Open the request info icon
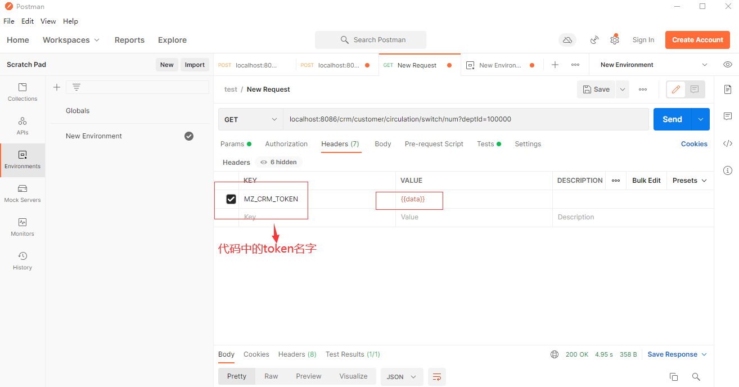Viewport: 739px width, 387px height. coord(728,170)
